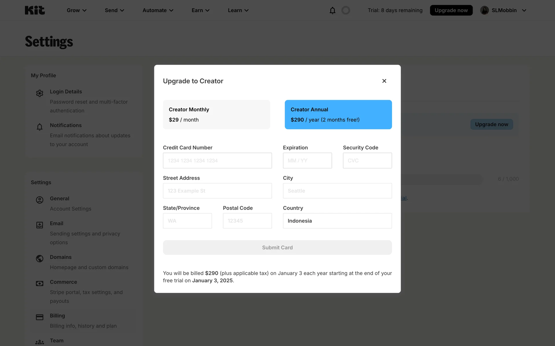Screen dimensions: 555x346
Task: Click the Domains globe icon
Action: point(40,259)
